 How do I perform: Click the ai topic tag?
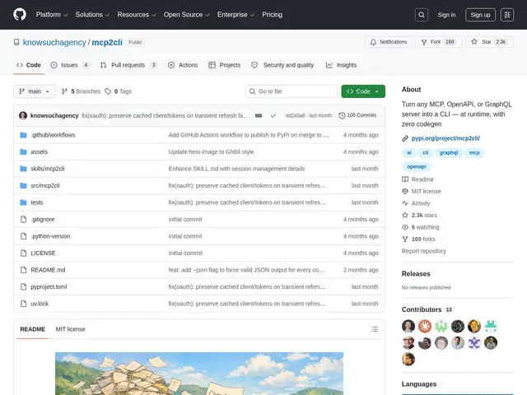(408, 153)
